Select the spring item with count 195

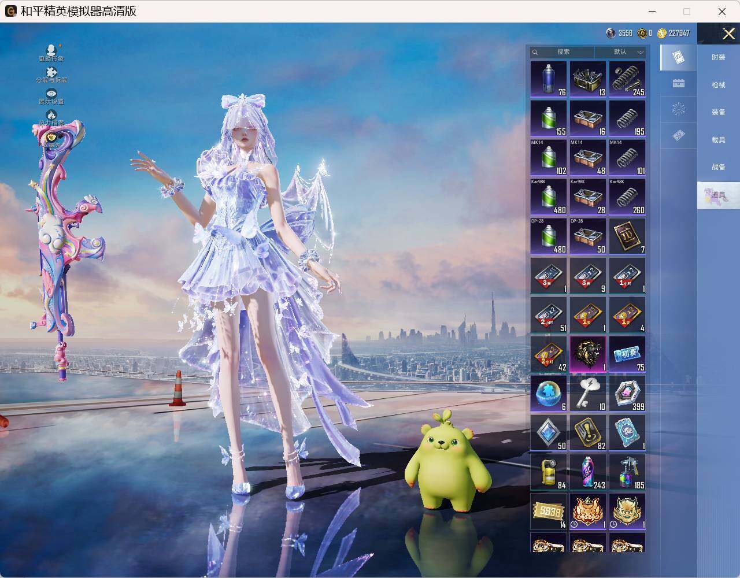[627, 118]
